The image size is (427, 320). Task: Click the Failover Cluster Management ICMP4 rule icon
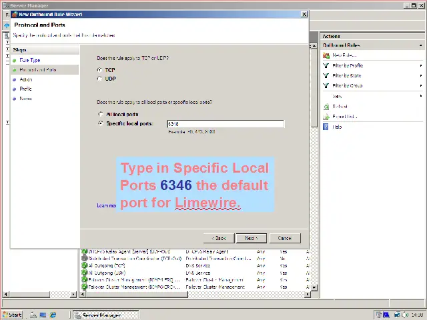tap(85, 279)
